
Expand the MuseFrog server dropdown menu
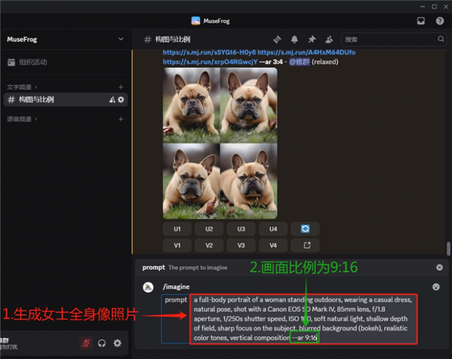point(121,39)
